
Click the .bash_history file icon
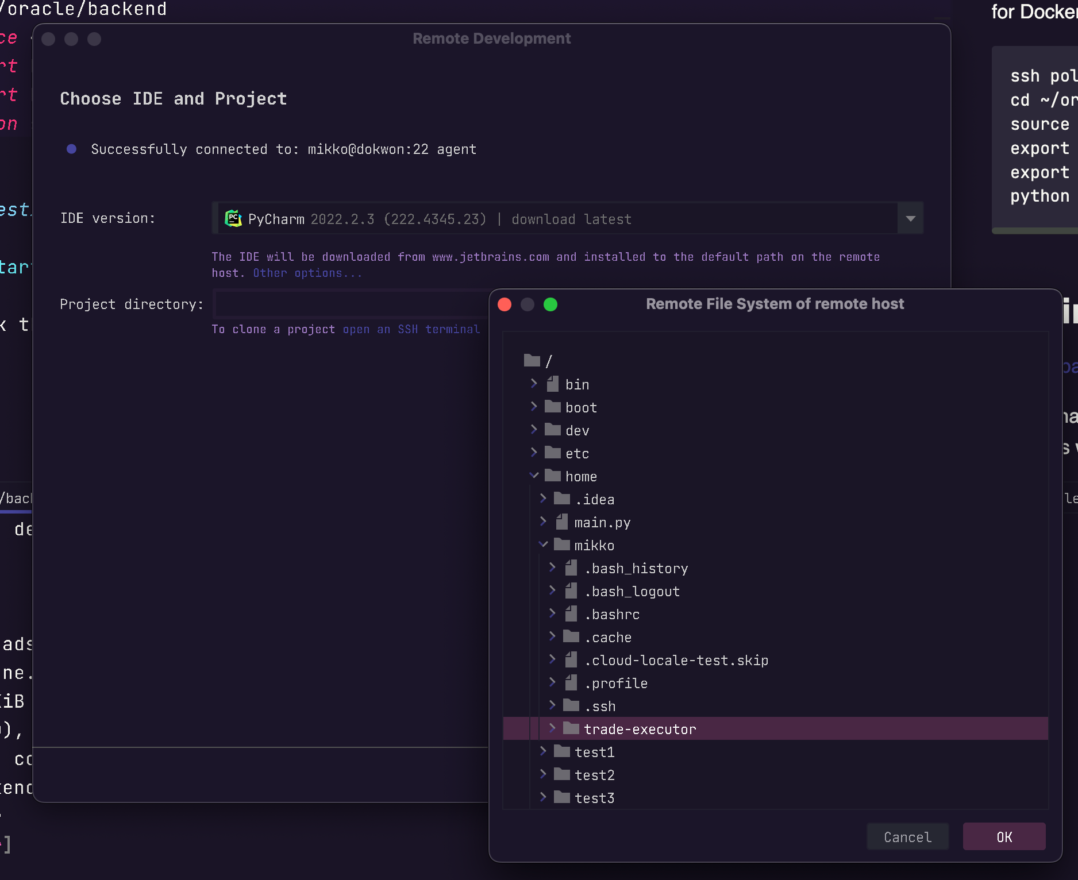[x=571, y=568]
